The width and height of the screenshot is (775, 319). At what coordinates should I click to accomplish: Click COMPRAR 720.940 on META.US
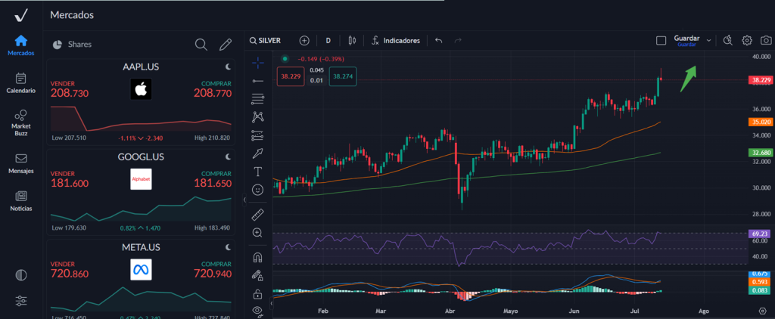pyautogui.click(x=213, y=269)
